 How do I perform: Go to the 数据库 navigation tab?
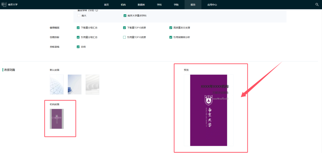tap(141, 5)
